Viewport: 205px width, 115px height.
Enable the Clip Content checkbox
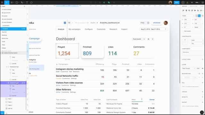(183, 31)
